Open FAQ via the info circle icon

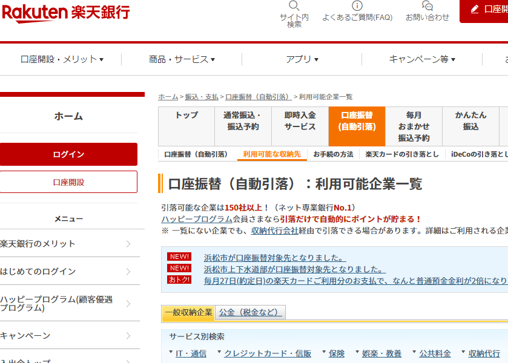click(x=357, y=5)
